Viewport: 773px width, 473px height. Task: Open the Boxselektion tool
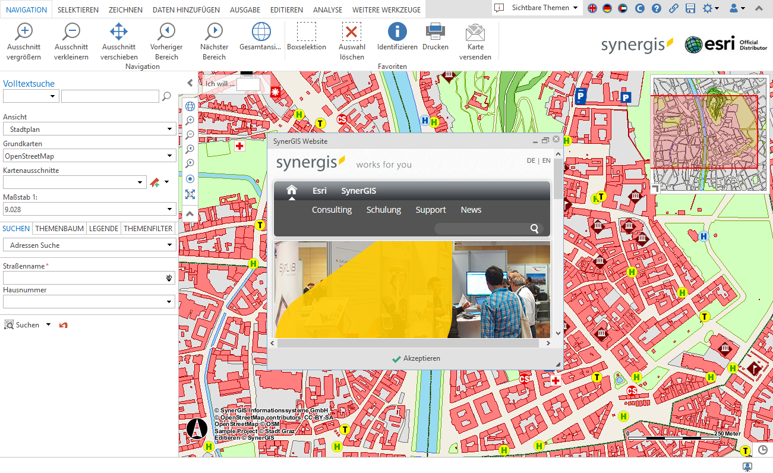tap(307, 37)
